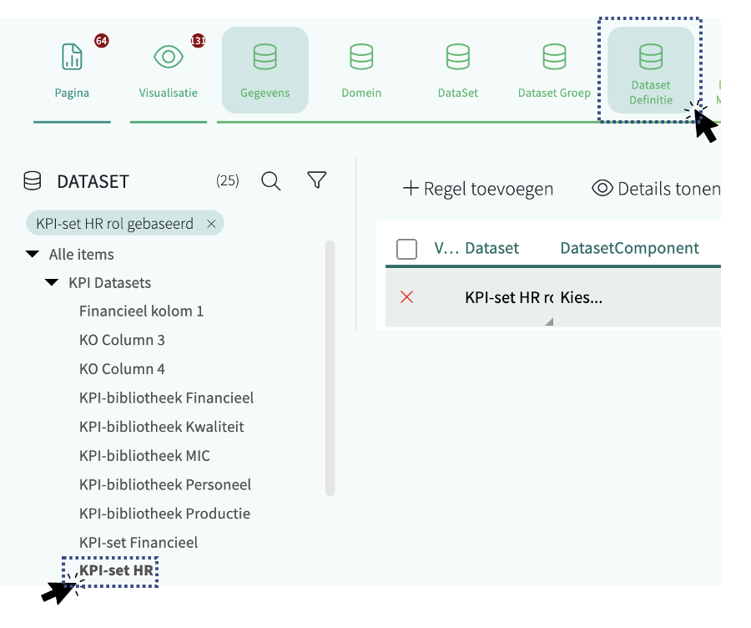Image resolution: width=751 pixels, height=628 pixels.
Task: Collapse the Alle items tree node
Action: (x=33, y=255)
